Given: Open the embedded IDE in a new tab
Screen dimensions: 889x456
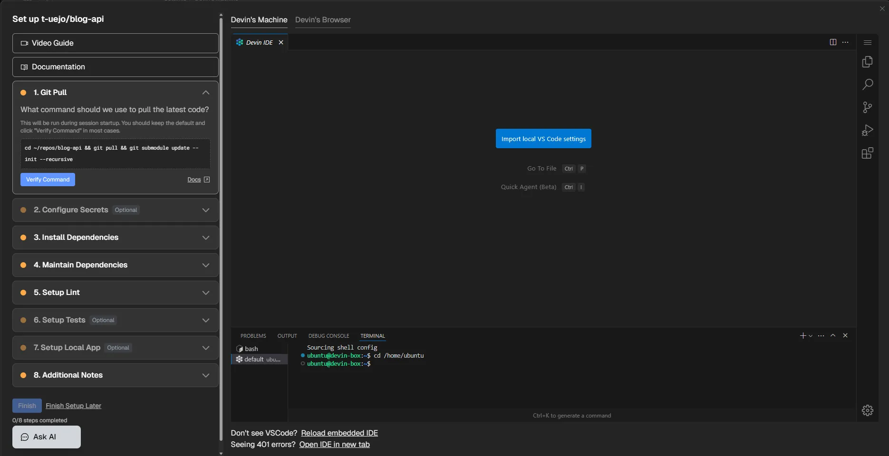Looking at the screenshot, I should [334, 444].
